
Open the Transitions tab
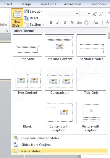(x=47, y=4)
